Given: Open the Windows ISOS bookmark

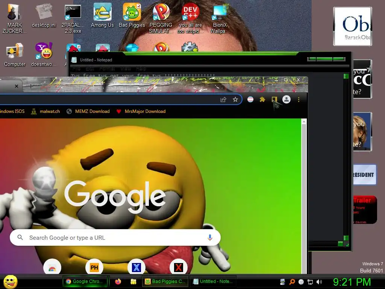Looking at the screenshot, I should [12, 111].
